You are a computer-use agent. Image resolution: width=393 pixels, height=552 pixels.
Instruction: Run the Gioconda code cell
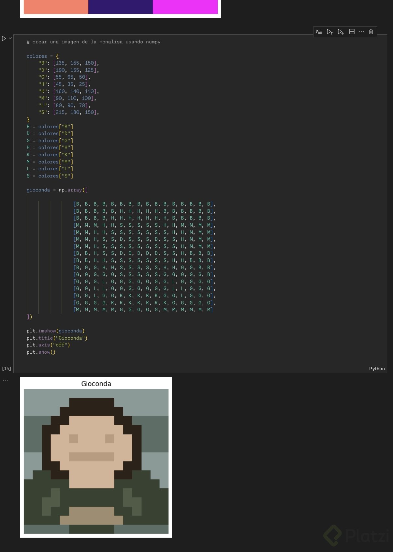coord(4,38)
